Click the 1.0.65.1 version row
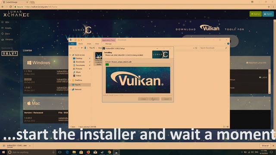Viewport: 276px width, 155px height. click(x=46, y=89)
